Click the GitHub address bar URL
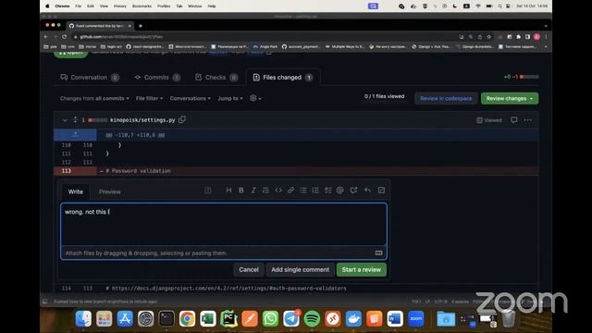This screenshot has height=333, width=592. tap(121, 37)
